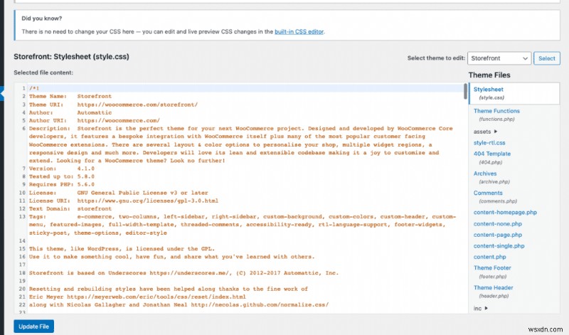Viewport: 569px width, 335px height.
Task: Open the Archives (archive.php) file
Action: tap(485, 174)
